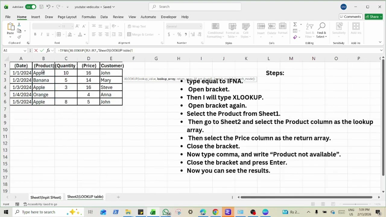Click the Redo arrow icon
The height and width of the screenshot is (217, 386).
[x=58, y=7]
